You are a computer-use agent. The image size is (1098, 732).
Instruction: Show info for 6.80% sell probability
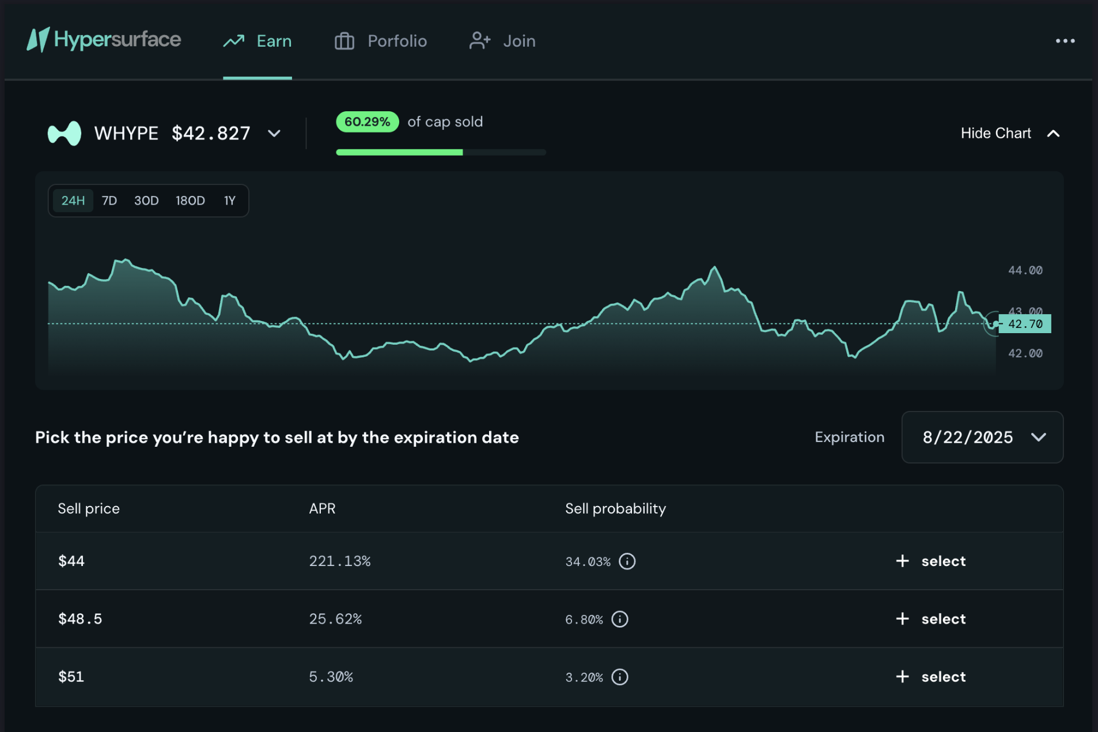pos(619,618)
